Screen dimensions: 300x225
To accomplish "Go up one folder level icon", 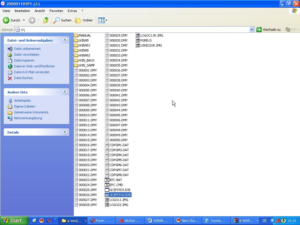I will (46, 20).
